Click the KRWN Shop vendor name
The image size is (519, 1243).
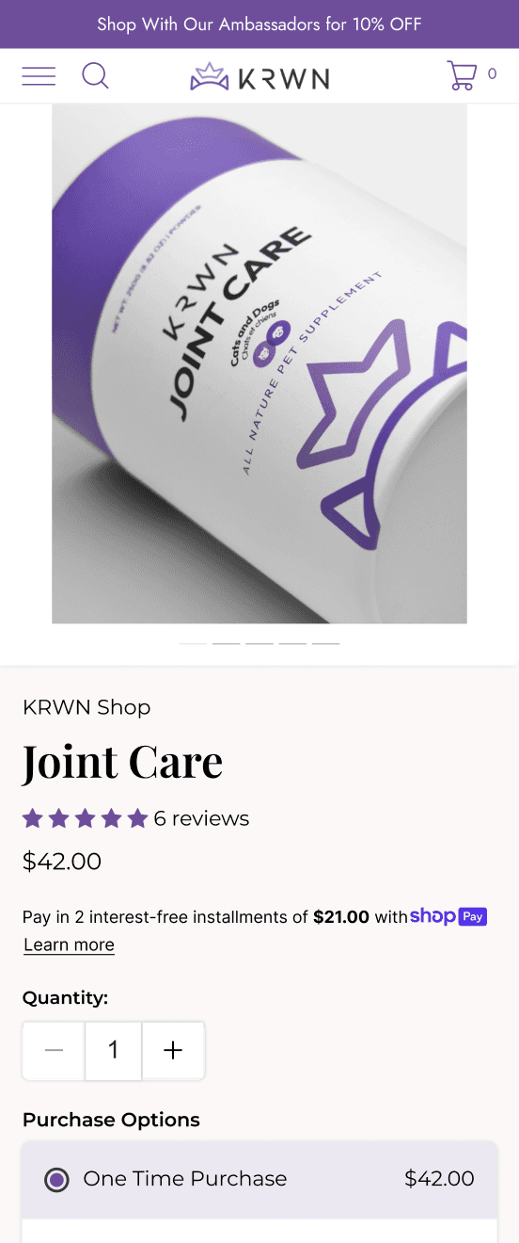coord(86,707)
